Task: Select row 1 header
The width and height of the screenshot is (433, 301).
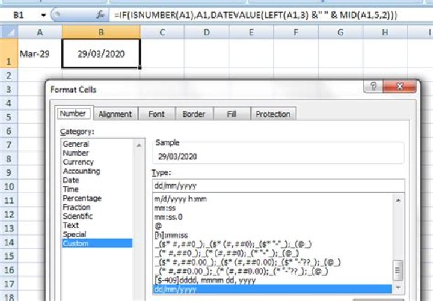Action: tap(9, 53)
